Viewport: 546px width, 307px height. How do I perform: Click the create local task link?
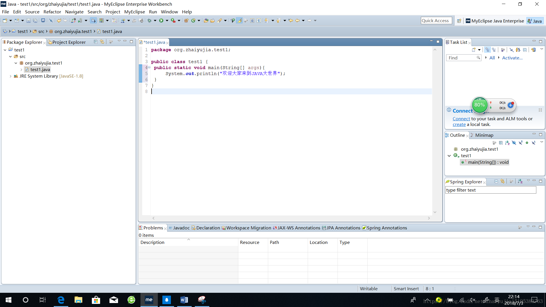[x=458, y=125]
